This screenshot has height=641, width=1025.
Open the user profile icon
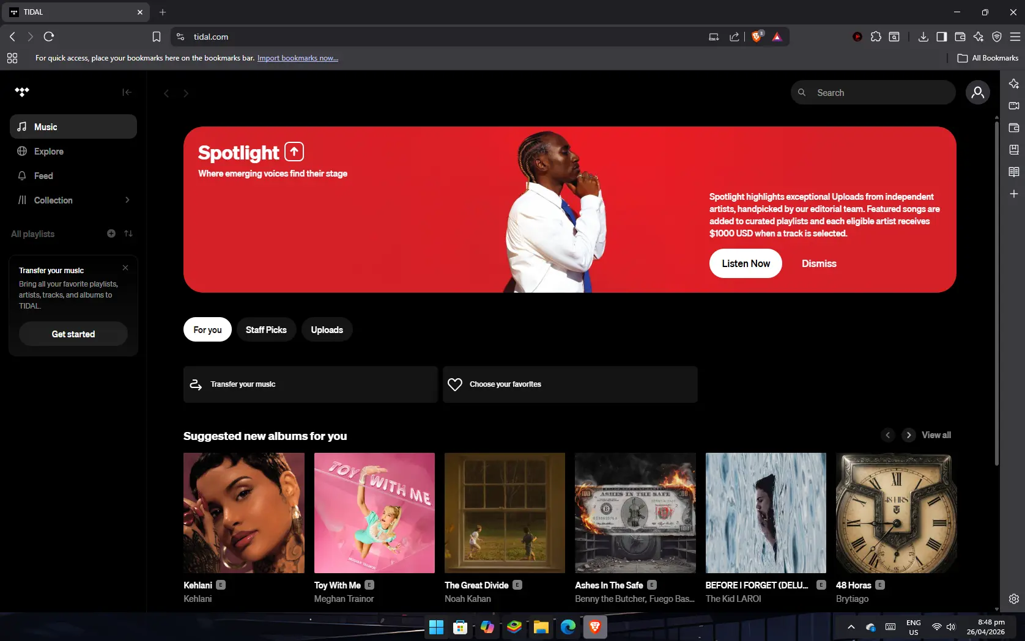(978, 92)
